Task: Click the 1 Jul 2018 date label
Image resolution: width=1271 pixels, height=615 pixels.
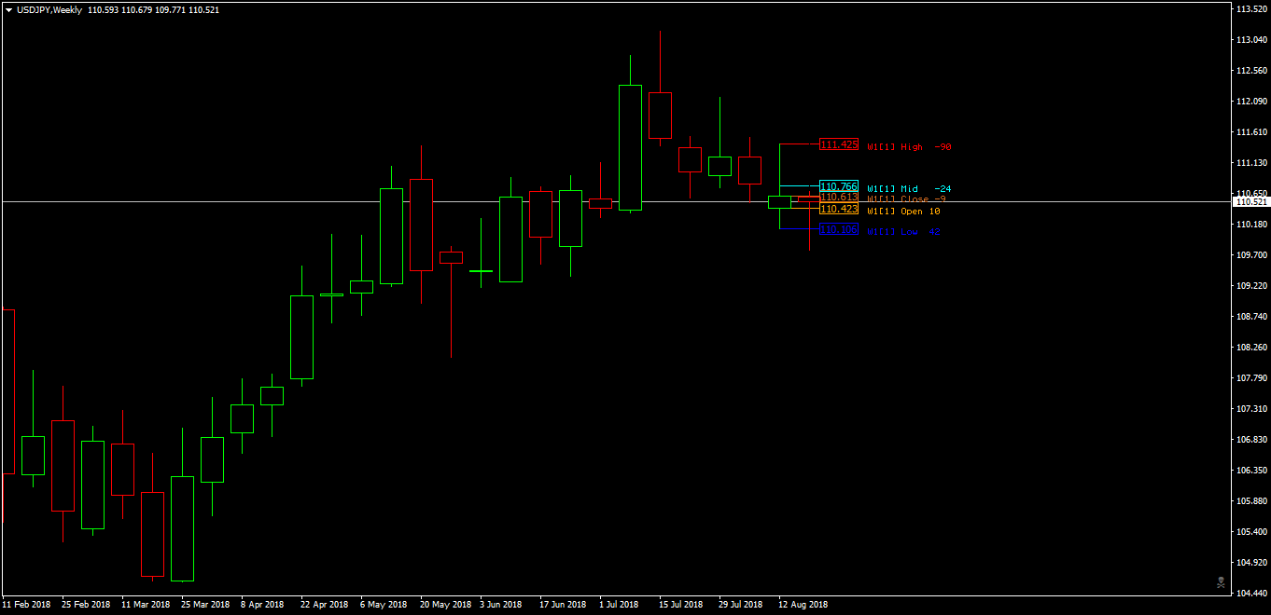Action: point(619,605)
